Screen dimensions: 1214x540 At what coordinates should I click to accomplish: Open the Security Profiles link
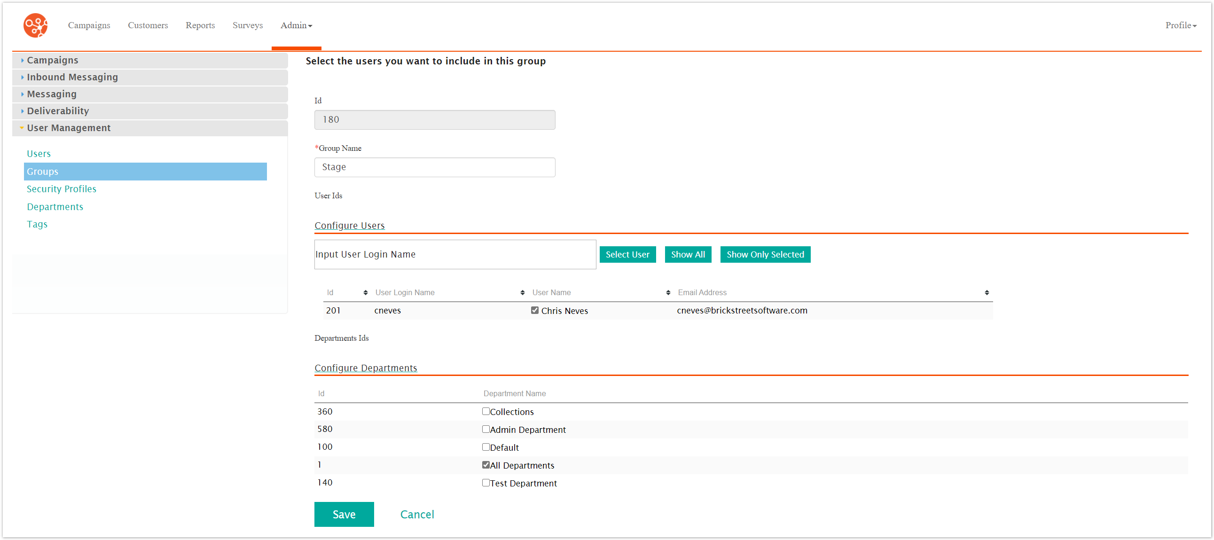[61, 189]
